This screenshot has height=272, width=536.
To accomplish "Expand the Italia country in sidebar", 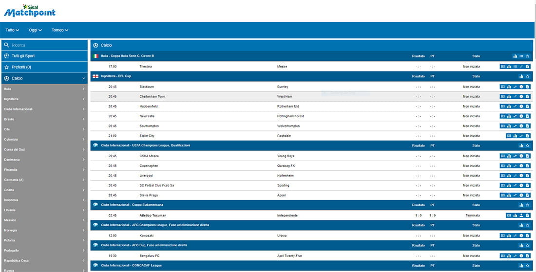I will tap(44, 89).
